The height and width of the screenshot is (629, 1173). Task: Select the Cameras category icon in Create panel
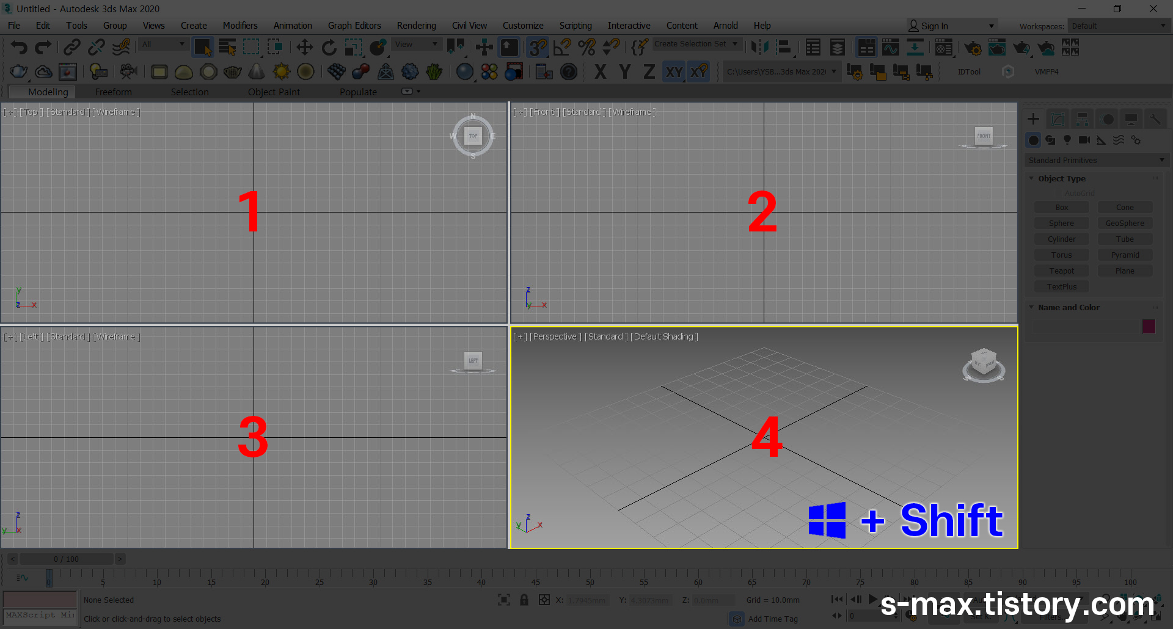pyautogui.click(x=1084, y=140)
